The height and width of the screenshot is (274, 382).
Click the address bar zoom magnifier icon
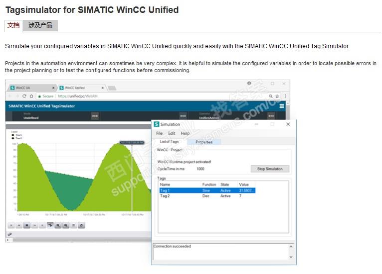pyautogui.click(x=271, y=96)
